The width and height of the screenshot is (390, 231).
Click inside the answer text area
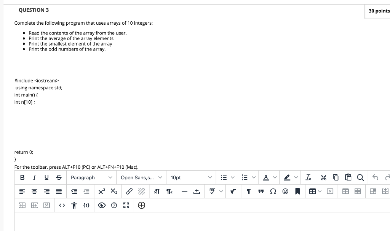202,222
